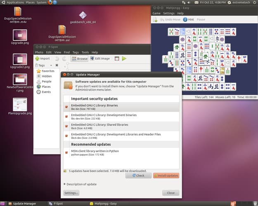This screenshot has width=258, height=206.
Task: Pause the Mahjongg game
Action: point(201,19)
